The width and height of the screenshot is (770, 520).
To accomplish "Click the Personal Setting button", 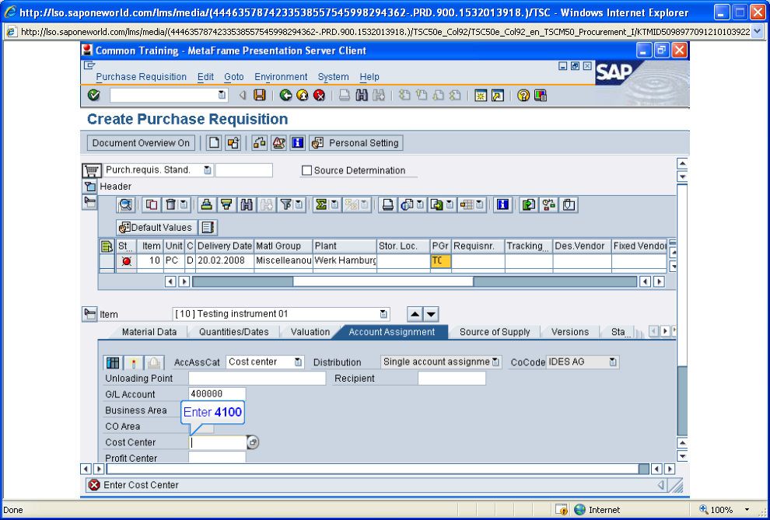I will (x=356, y=143).
